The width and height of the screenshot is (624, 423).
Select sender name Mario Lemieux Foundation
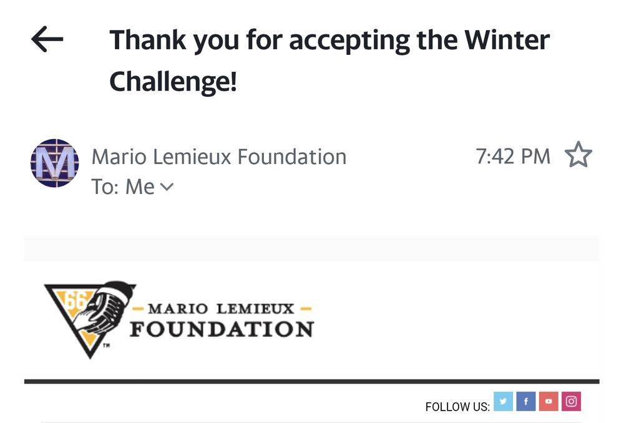218,156
